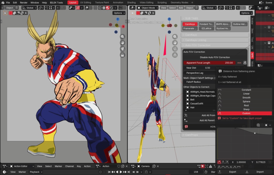Click Disable Auto FOV Correction button
The height and width of the screenshot is (175, 274).
click(x=215, y=57)
